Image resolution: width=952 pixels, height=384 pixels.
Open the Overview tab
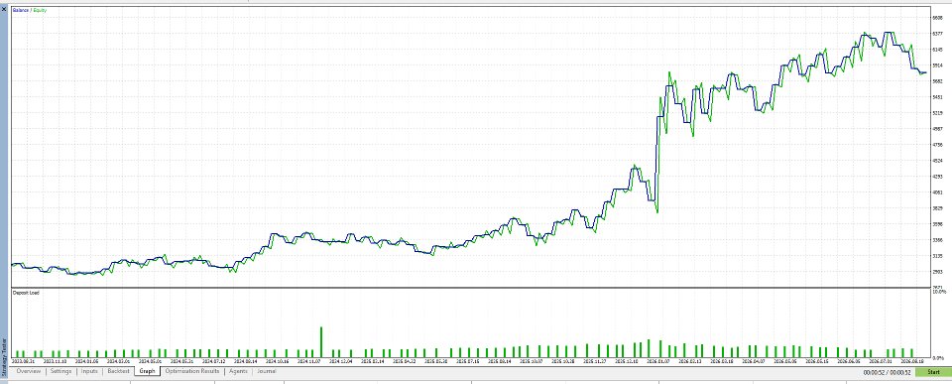[x=29, y=371]
